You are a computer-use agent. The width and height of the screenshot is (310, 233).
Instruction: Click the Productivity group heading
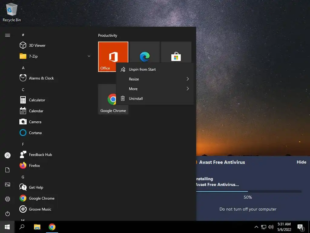[x=107, y=35]
